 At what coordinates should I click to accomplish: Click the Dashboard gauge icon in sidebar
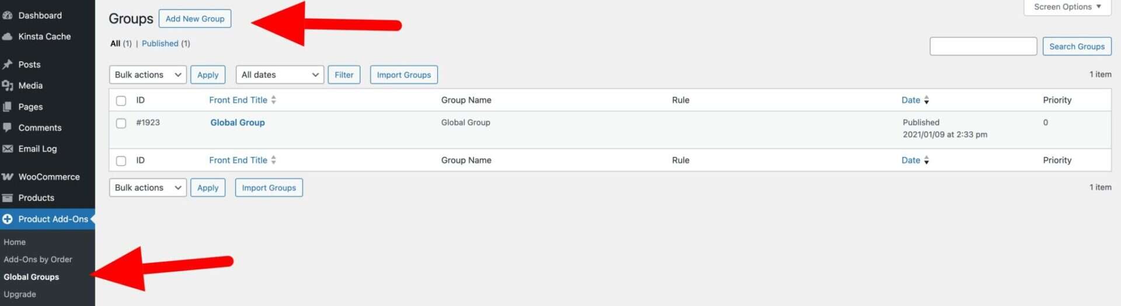click(8, 16)
